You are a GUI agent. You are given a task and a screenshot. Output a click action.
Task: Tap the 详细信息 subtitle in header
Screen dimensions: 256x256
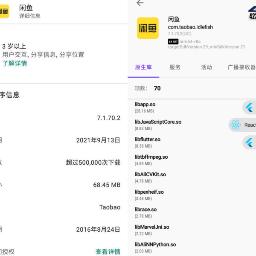(x=30, y=16)
